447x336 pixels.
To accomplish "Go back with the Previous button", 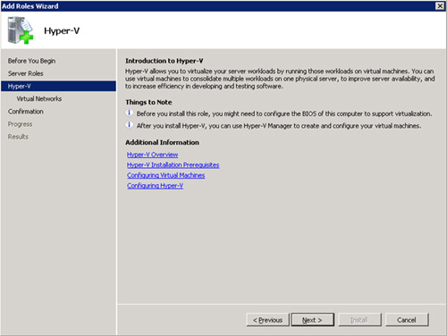I will pos(267,320).
